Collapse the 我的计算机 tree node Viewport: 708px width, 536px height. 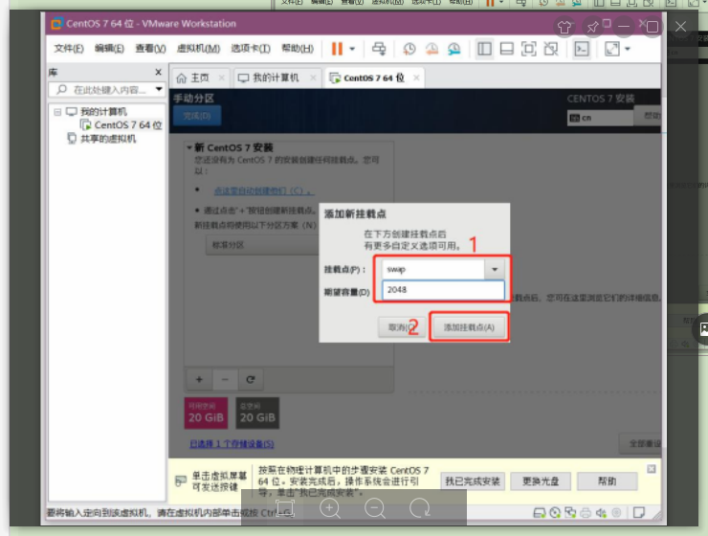click(57, 112)
